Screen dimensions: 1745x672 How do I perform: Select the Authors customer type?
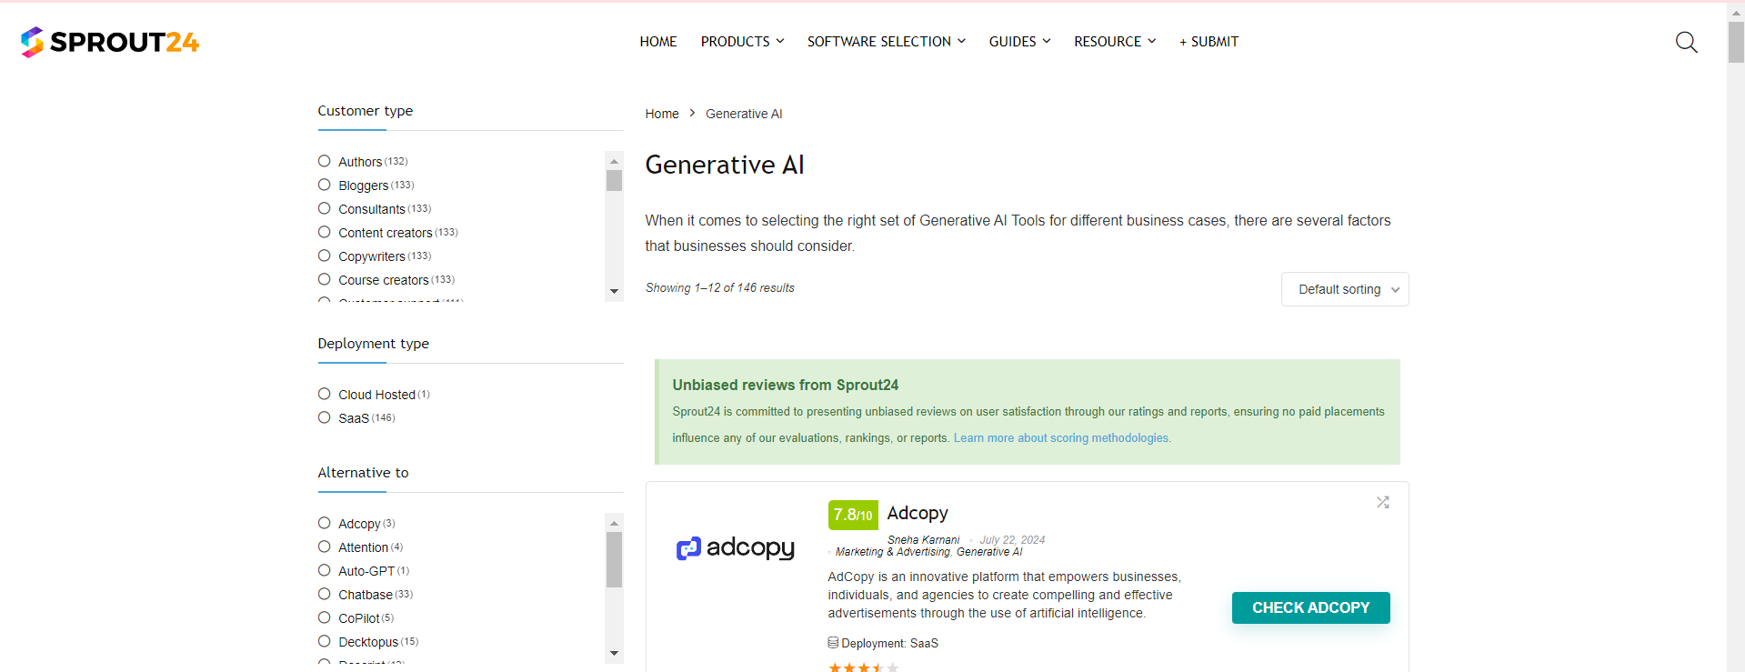[325, 162]
